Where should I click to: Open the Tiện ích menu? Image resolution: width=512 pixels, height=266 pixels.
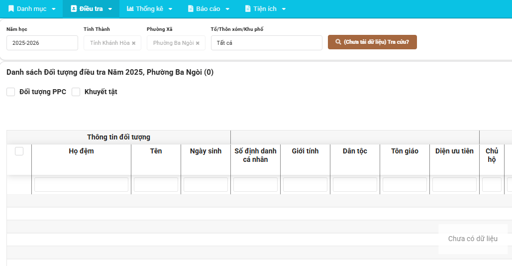point(265,9)
